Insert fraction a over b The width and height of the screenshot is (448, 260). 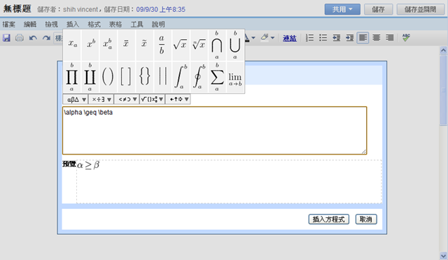click(162, 45)
